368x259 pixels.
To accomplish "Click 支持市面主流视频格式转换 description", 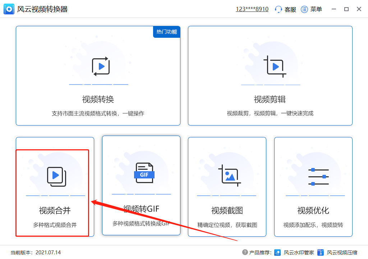I will [x=98, y=114].
